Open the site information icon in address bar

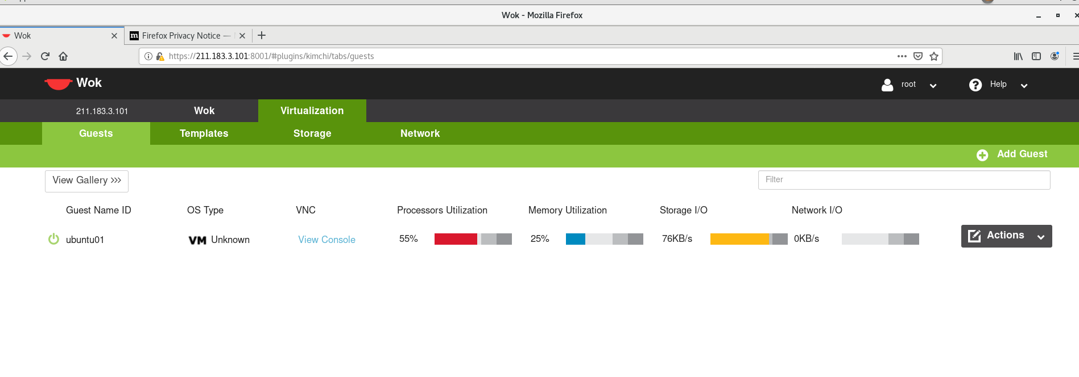pyautogui.click(x=148, y=56)
